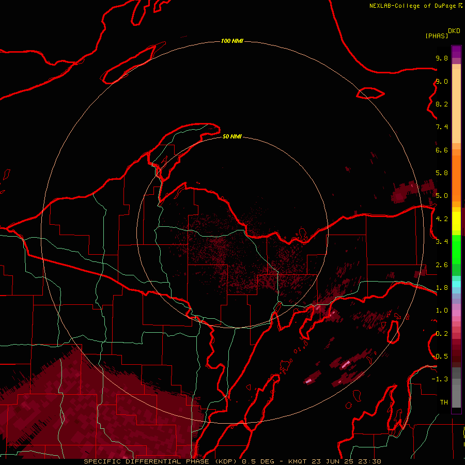
Task: Click the 9.8 color scale label
Action: [442, 58]
